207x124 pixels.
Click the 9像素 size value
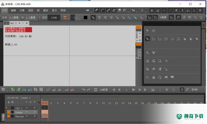163,18
